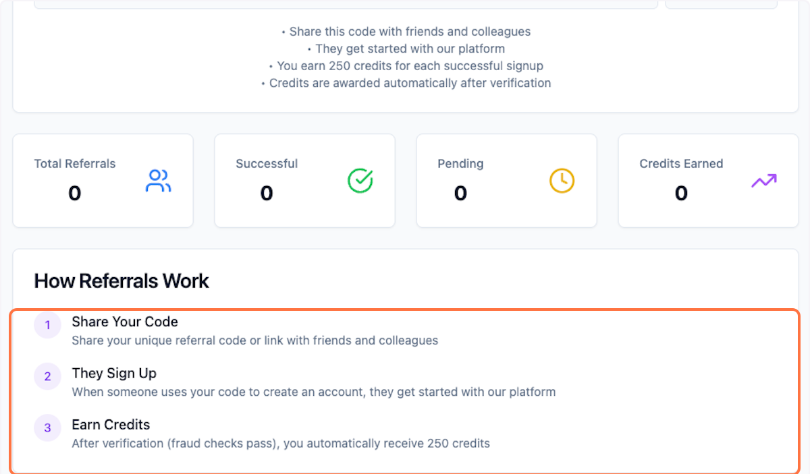Viewport: 810px width, 474px height.
Task: Select the Total Referrals card
Action: 103,181
